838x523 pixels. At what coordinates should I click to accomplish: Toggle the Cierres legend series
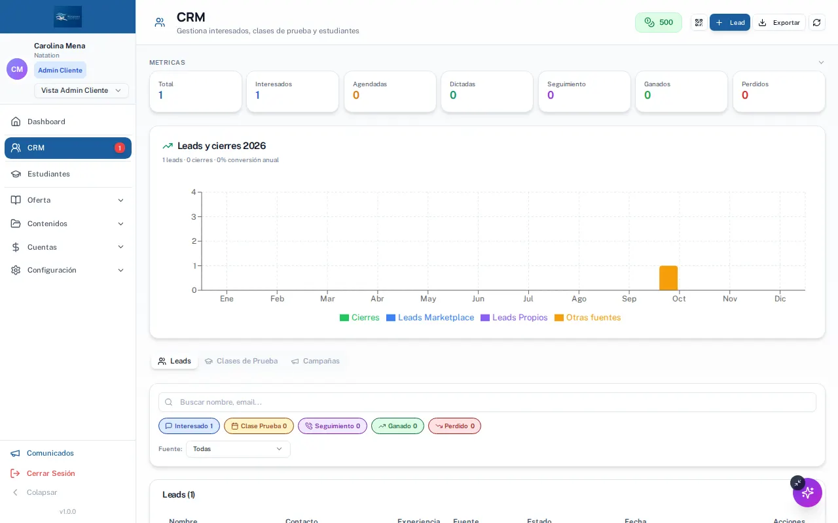pos(359,318)
